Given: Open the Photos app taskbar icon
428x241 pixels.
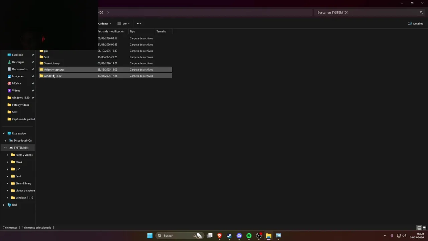Looking at the screenshot, I should point(278,236).
